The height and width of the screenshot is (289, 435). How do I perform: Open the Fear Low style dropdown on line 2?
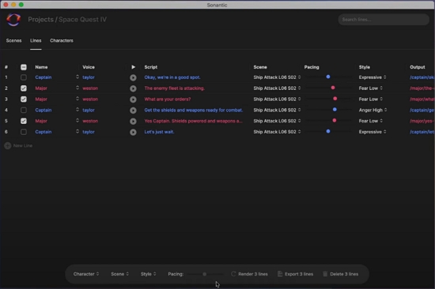tap(371, 88)
